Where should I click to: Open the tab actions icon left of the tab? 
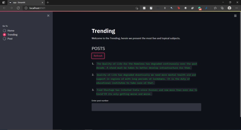[x=4, y=2]
